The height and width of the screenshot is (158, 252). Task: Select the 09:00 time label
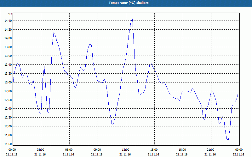(x=97, y=150)
